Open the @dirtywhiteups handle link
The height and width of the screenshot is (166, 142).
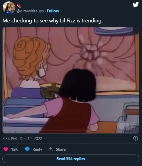coord(30,11)
